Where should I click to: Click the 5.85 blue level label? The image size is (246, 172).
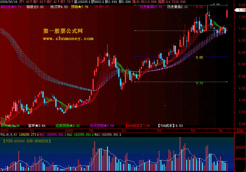point(199,57)
